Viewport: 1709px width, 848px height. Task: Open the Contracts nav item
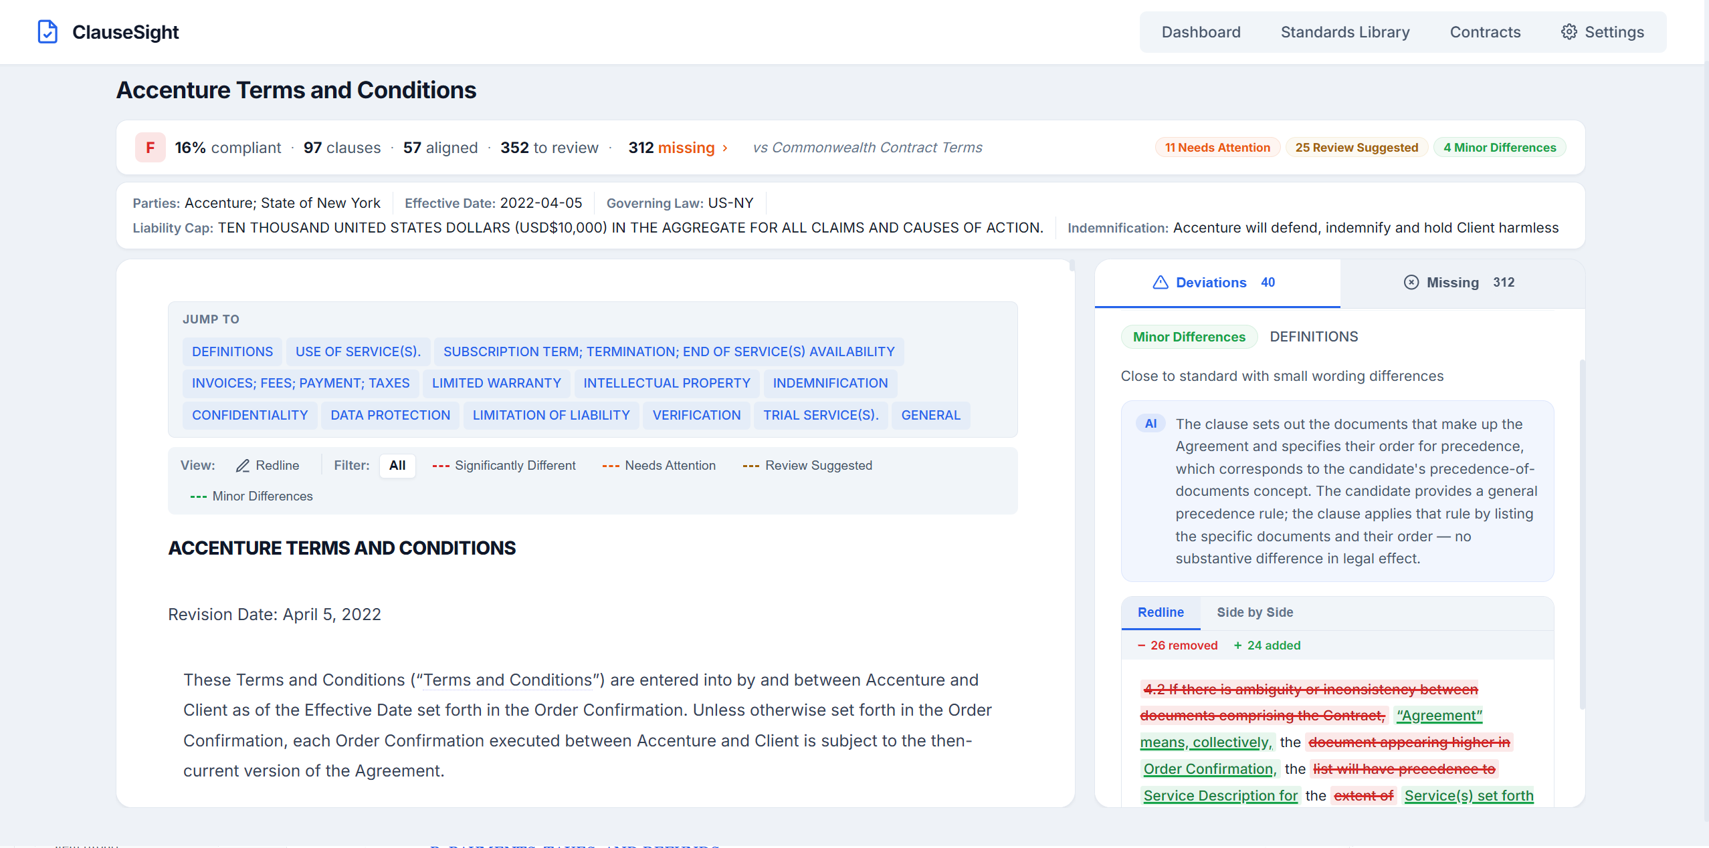pos(1485,32)
